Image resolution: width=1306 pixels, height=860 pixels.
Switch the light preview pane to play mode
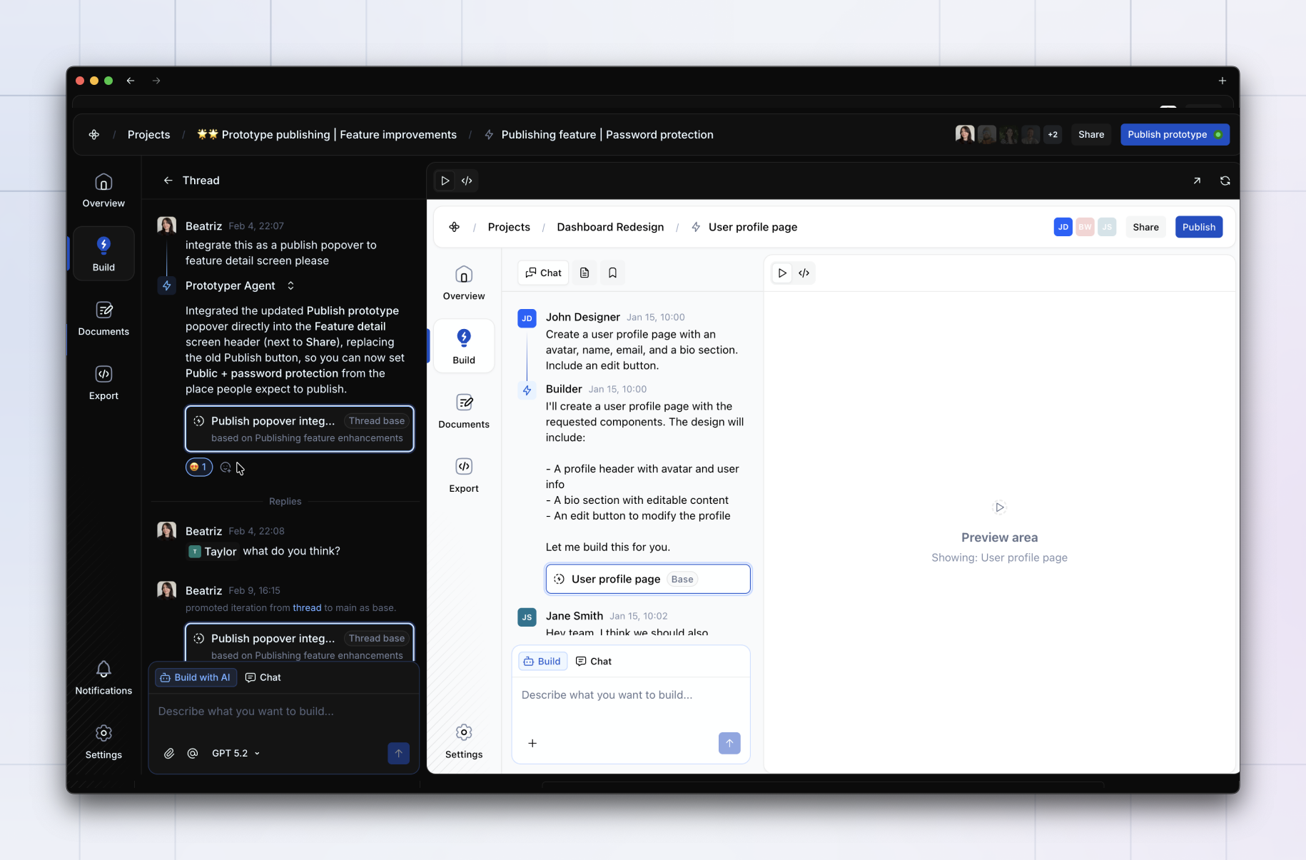tap(782, 273)
